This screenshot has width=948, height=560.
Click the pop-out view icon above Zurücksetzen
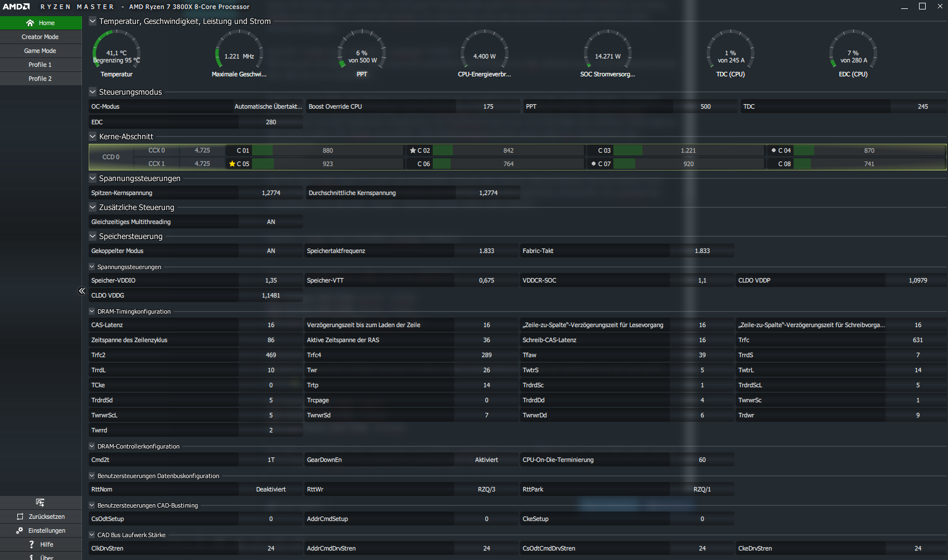tap(40, 503)
